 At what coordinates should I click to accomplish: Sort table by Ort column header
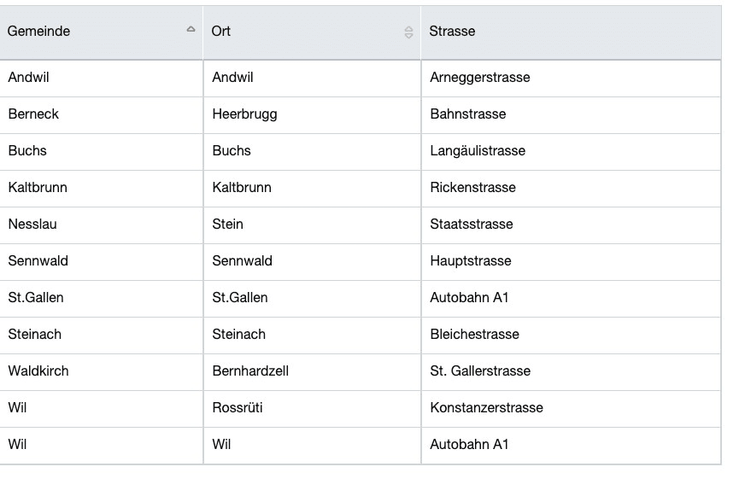(x=312, y=32)
